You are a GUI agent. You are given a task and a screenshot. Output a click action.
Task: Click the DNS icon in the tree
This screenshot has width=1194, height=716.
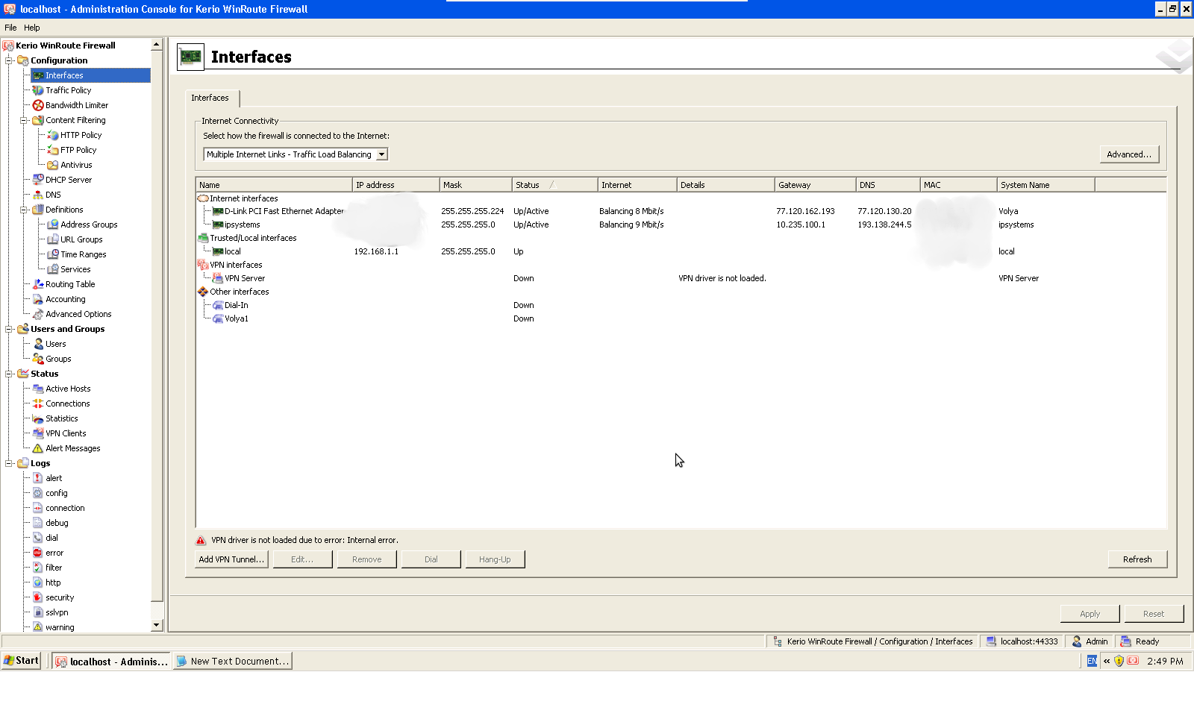pos(38,195)
